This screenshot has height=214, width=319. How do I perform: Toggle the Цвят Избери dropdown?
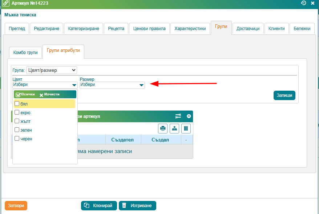[45, 85]
